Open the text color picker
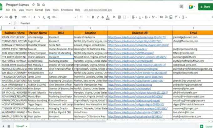The width and height of the screenshot is (213, 128). 107,17
